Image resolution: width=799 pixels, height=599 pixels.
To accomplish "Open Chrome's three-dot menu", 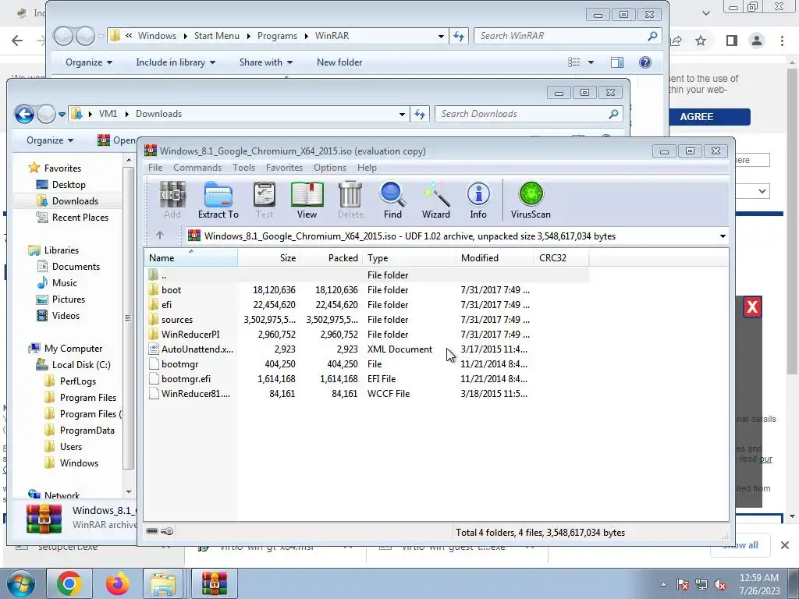I will (x=782, y=41).
